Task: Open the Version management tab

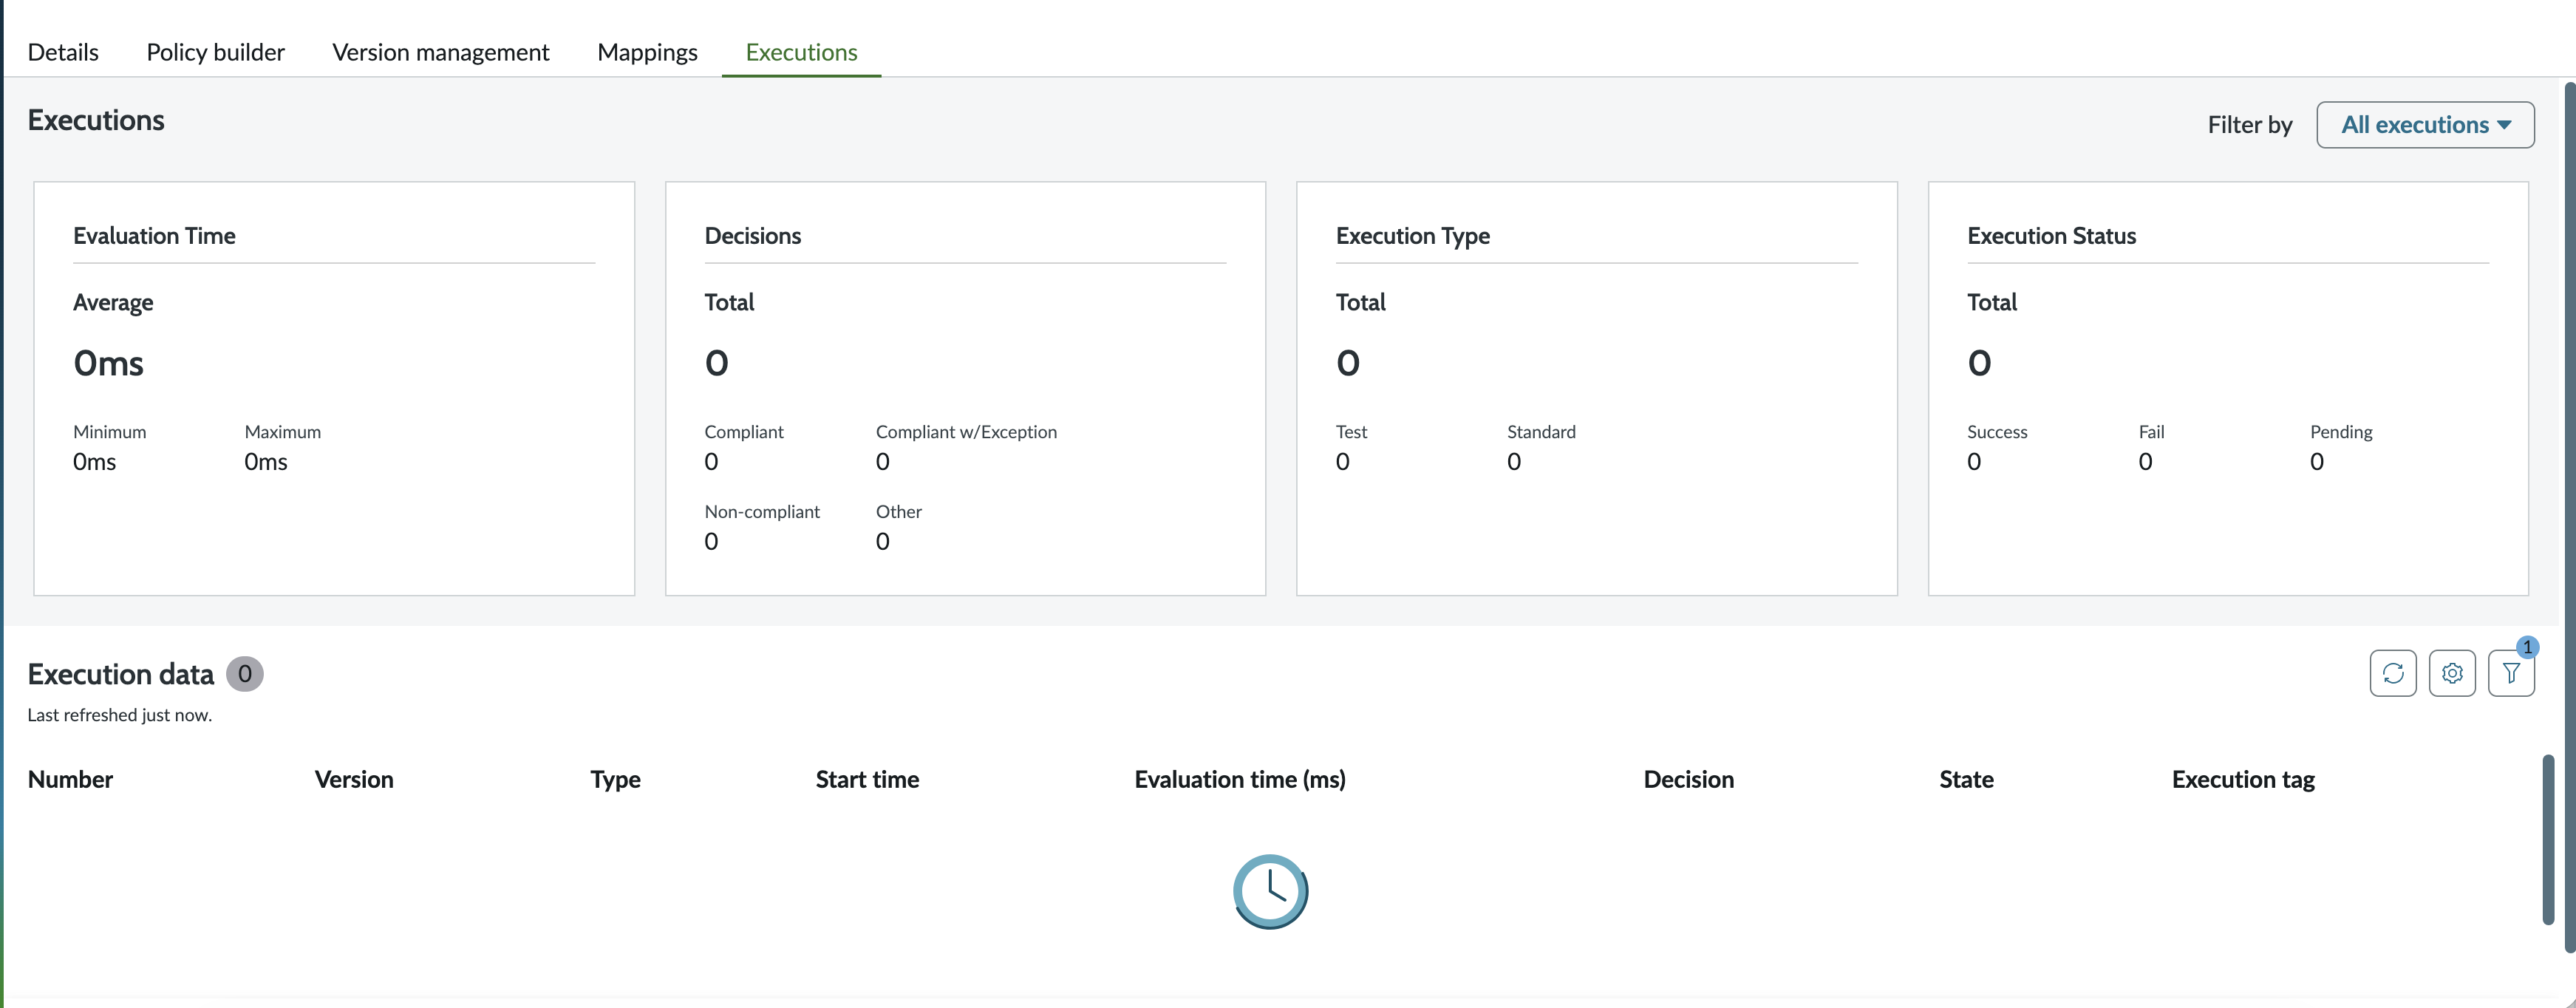Action: coord(441,52)
